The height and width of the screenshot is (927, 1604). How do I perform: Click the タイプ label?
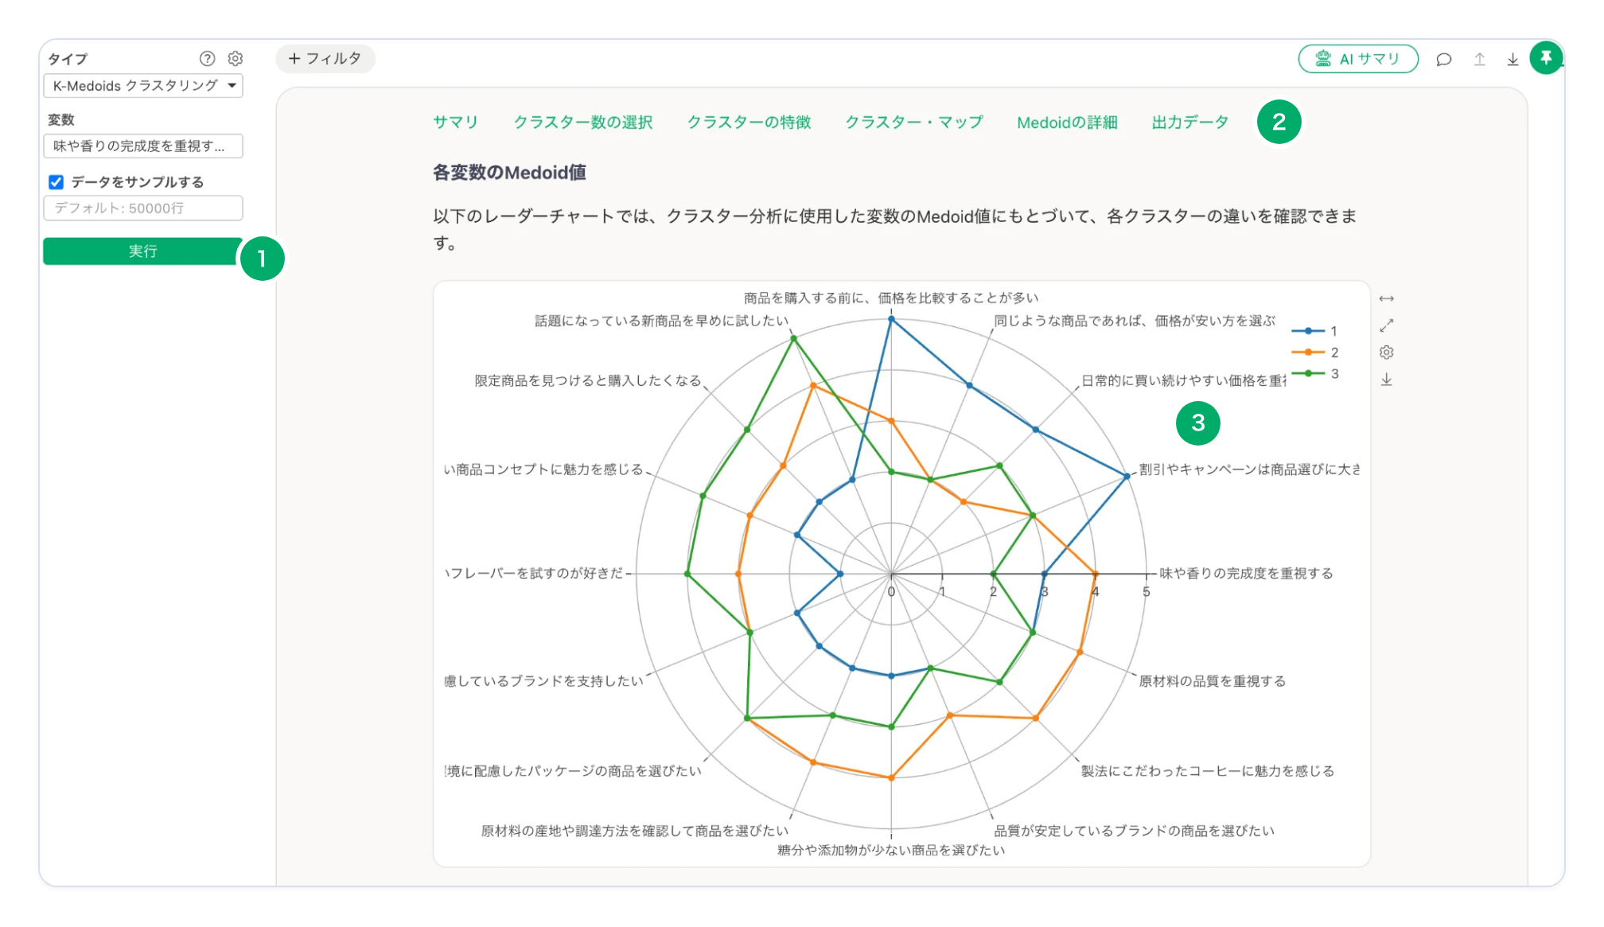pyautogui.click(x=68, y=59)
